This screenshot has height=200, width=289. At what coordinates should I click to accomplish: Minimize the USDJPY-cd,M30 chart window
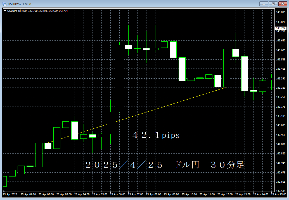tap(264, 4)
